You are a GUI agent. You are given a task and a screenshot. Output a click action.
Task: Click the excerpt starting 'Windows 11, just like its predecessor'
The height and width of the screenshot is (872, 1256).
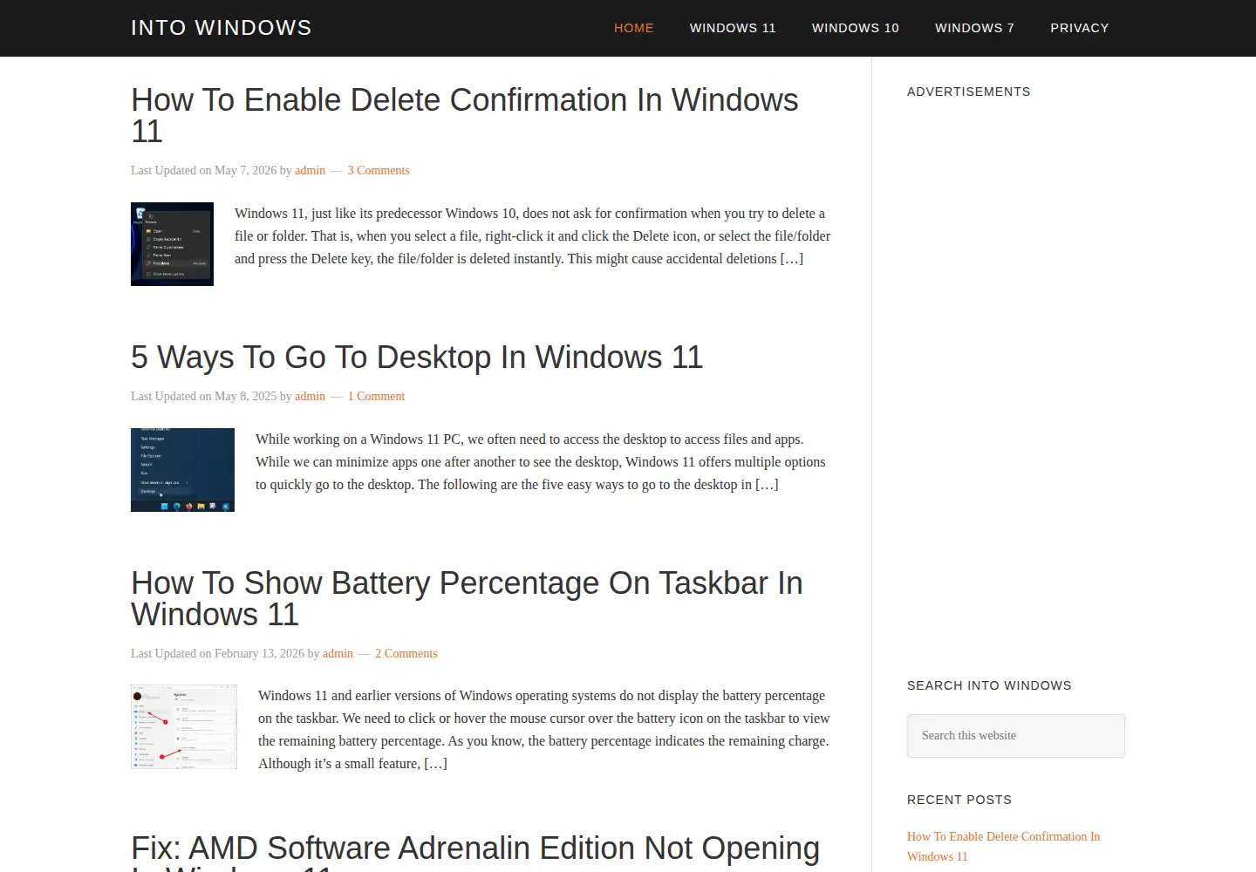click(532, 235)
